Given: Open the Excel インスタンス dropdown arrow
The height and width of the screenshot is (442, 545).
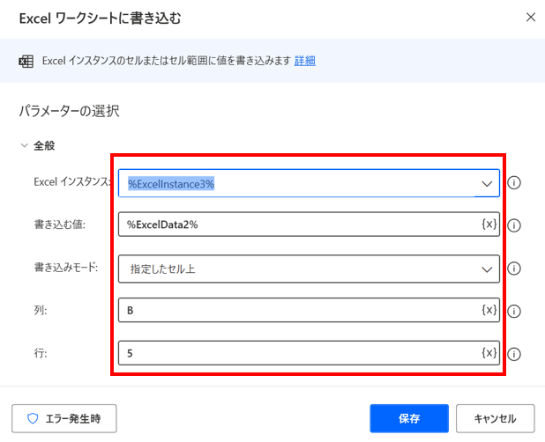Looking at the screenshot, I should 487,183.
